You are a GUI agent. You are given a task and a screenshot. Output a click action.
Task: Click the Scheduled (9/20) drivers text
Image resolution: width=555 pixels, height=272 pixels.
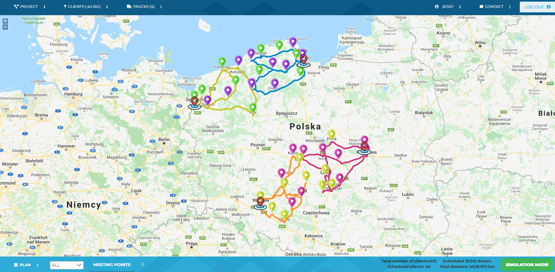coord(467,261)
